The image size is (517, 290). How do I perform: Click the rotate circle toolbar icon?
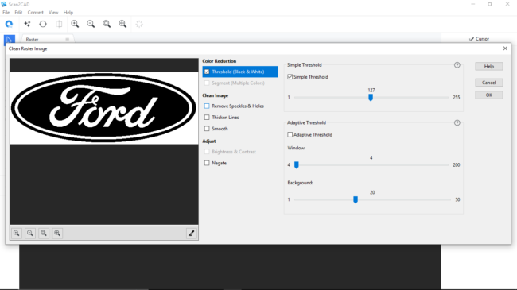(43, 24)
